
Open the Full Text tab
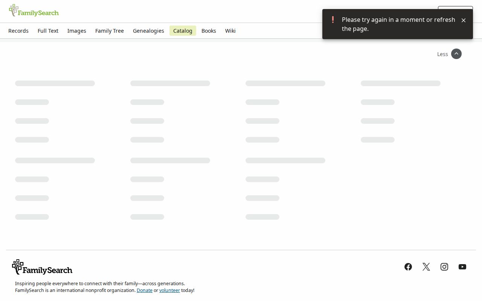point(48,31)
